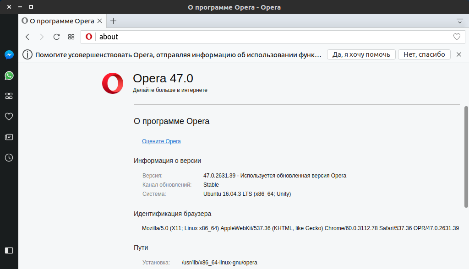Click 'Да, я хочу помочь' button

pyautogui.click(x=361, y=54)
